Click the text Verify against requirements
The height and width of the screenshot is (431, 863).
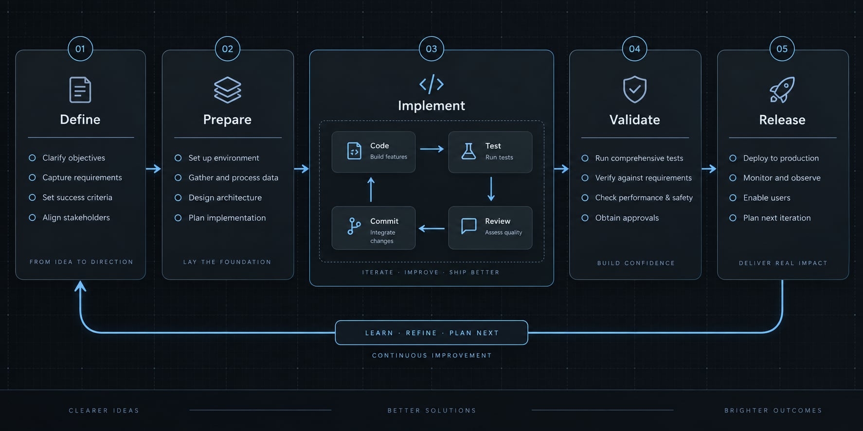[x=643, y=178]
